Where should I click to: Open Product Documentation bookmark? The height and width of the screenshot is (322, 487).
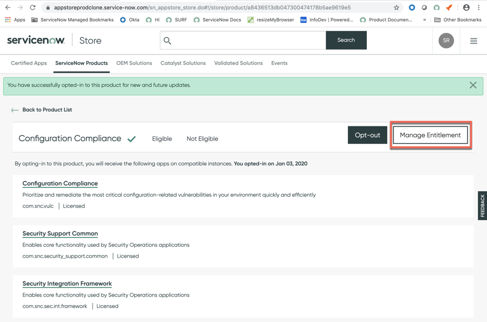386,19
